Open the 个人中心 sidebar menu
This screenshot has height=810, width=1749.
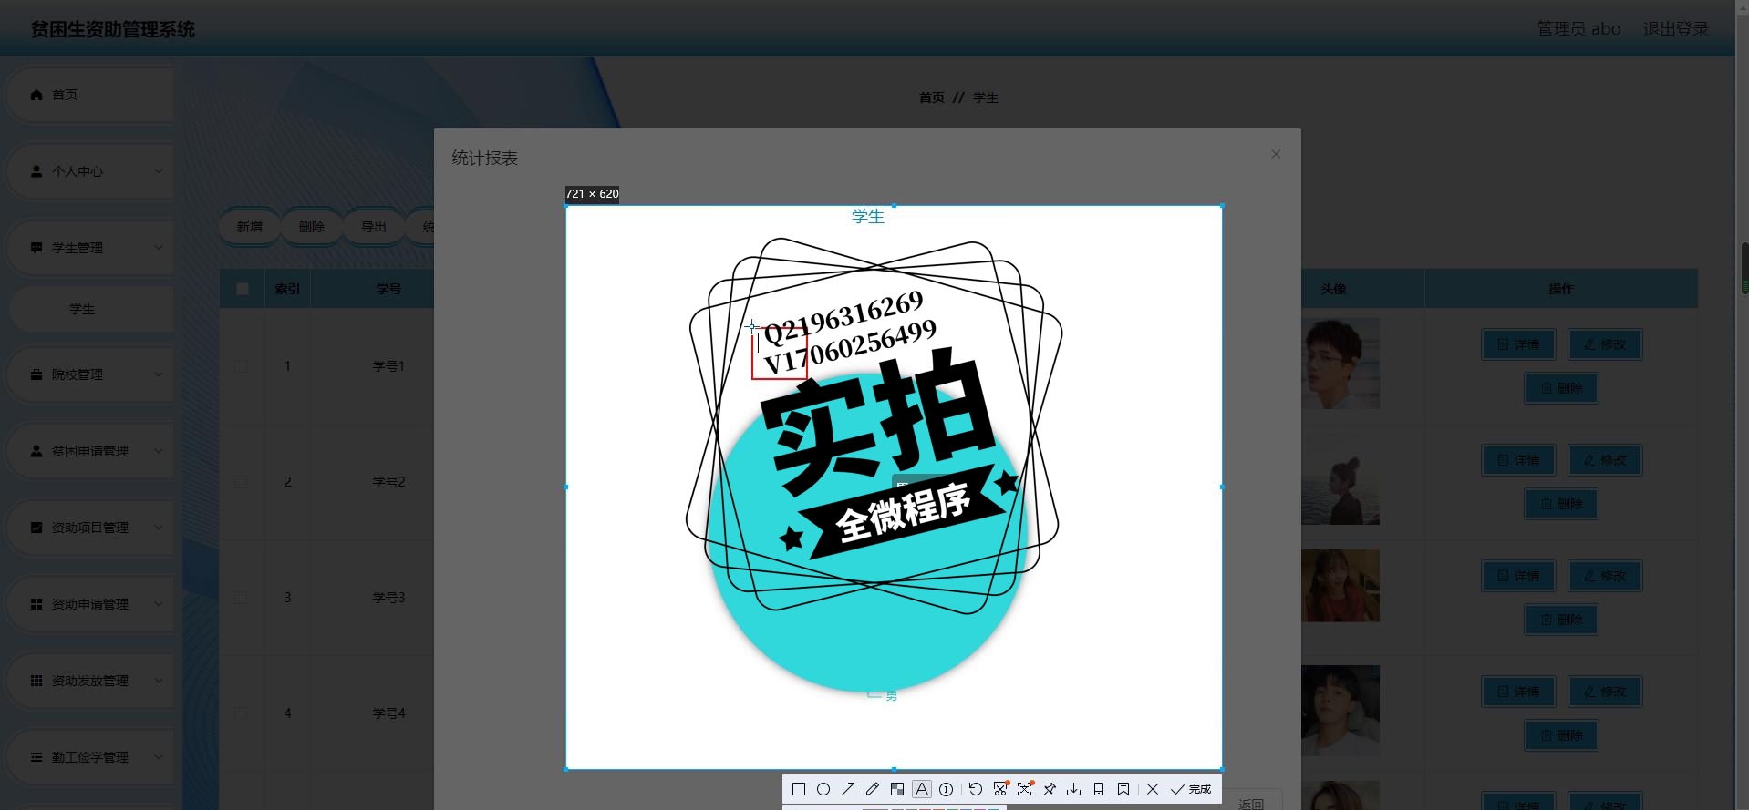[90, 171]
